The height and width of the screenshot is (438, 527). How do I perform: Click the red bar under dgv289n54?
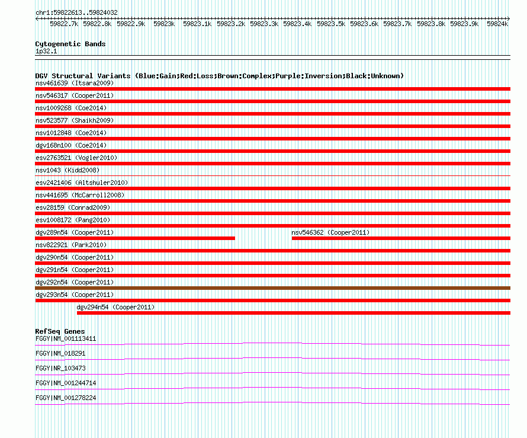tap(135, 238)
